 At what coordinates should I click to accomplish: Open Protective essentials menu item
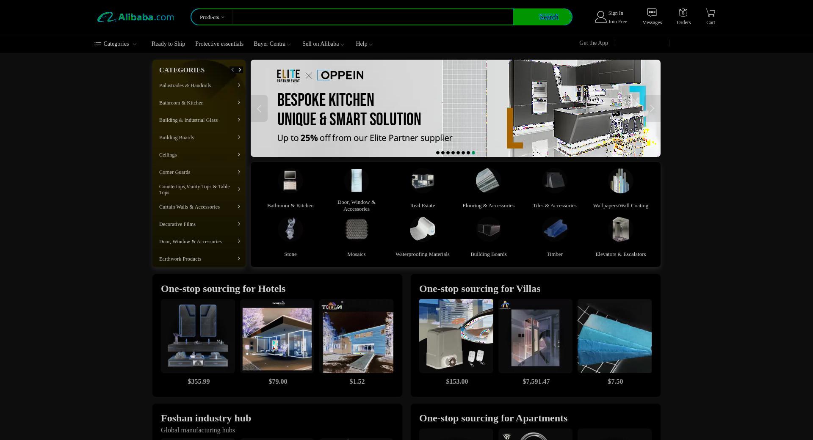tap(219, 44)
